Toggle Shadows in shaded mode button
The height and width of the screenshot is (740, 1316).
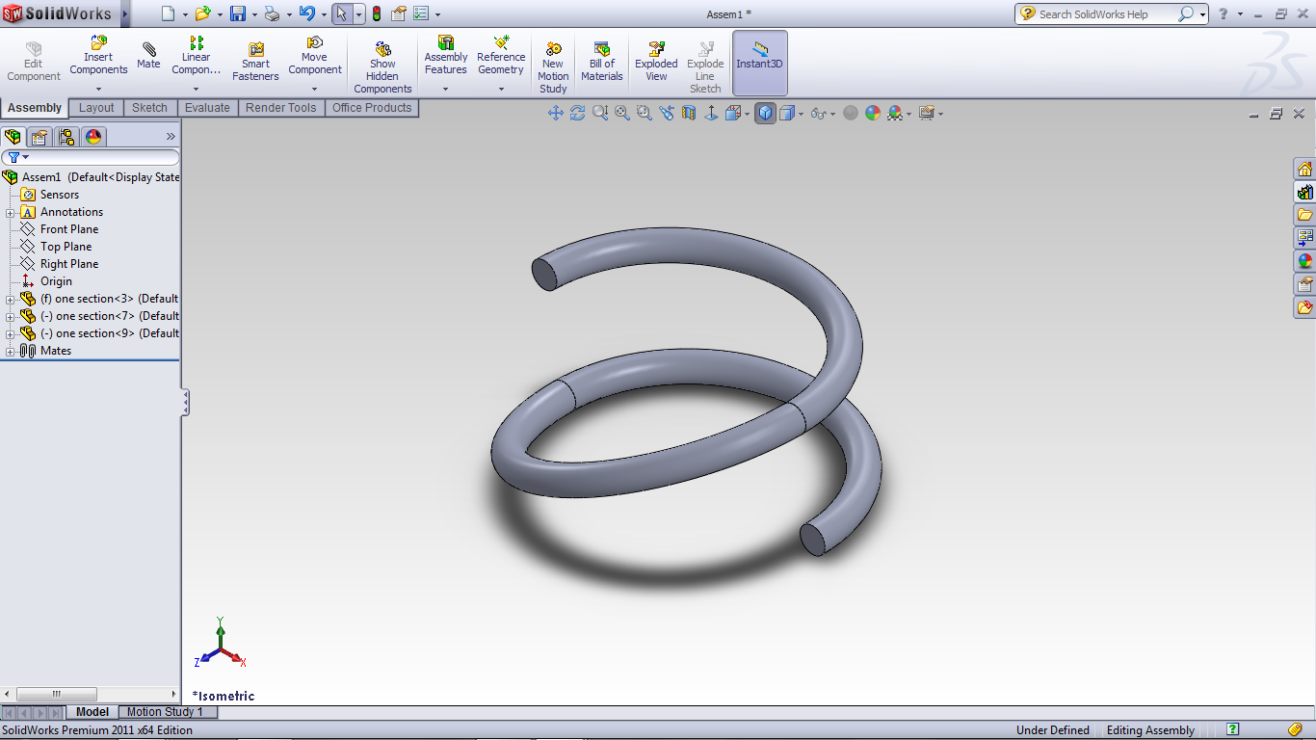(851, 113)
